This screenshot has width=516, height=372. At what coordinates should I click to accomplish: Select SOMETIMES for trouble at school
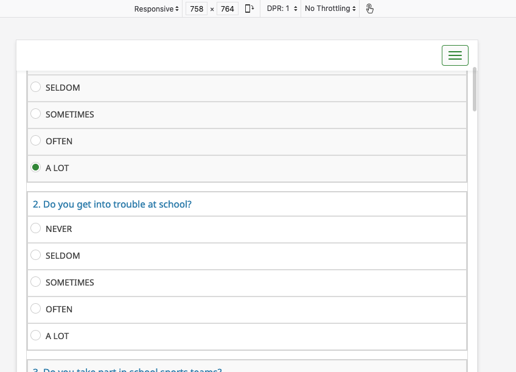pyautogui.click(x=36, y=282)
